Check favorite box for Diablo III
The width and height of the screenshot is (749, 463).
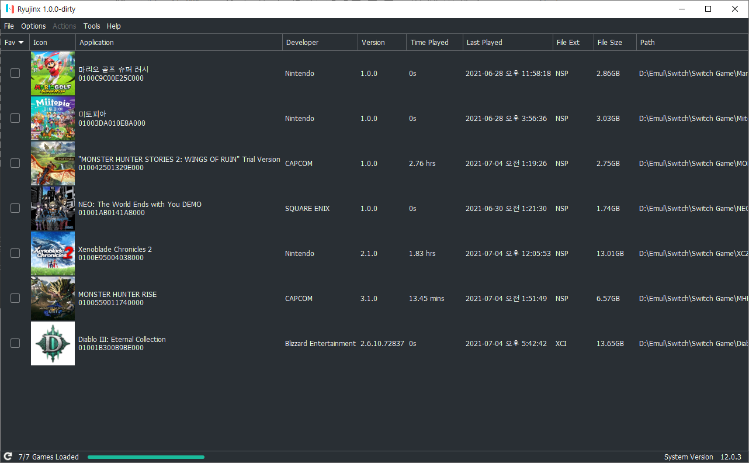point(15,343)
